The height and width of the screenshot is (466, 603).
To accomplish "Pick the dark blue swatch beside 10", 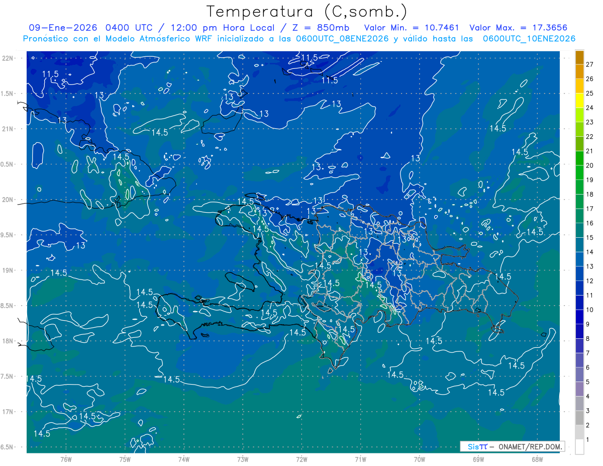I will click(x=579, y=303).
